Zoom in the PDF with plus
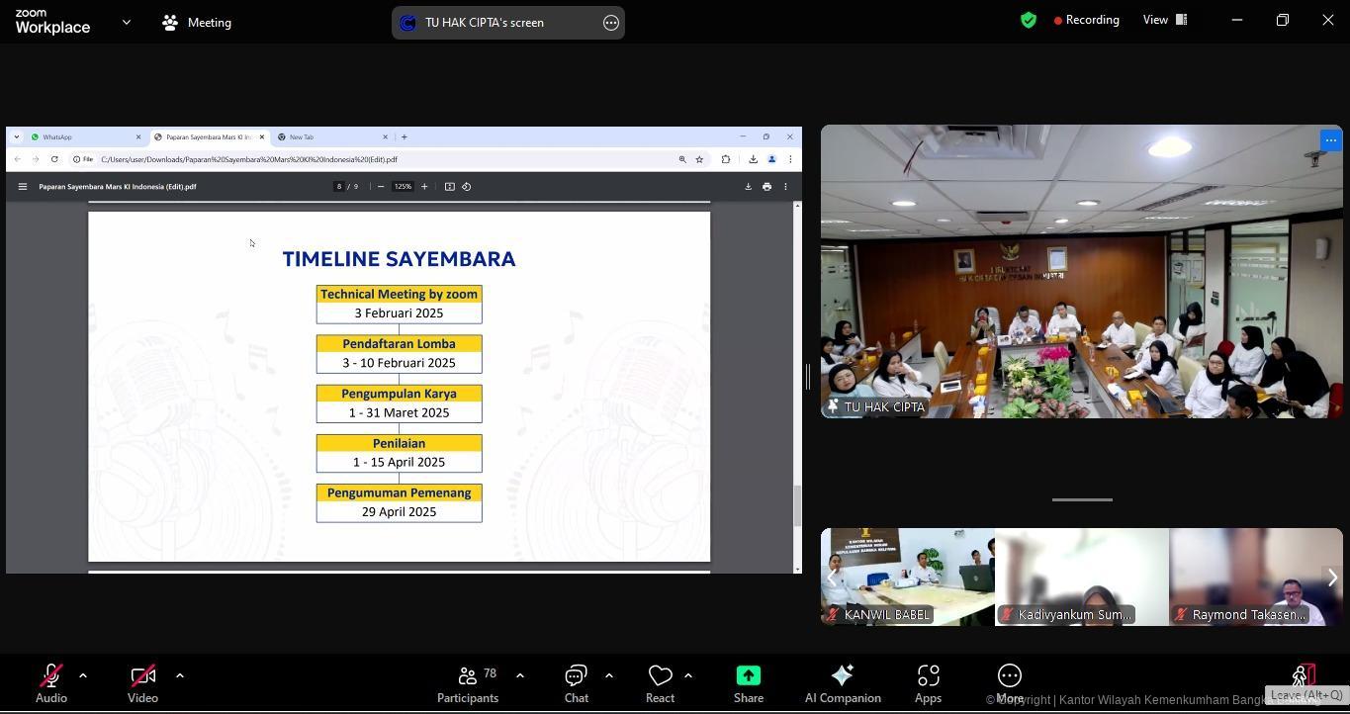This screenshot has height=714, width=1350. click(424, 186)
